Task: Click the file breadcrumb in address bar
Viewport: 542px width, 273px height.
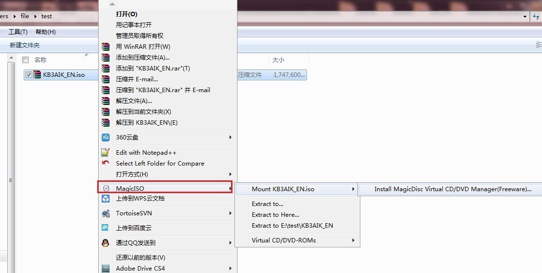Action: coord(25,16)
